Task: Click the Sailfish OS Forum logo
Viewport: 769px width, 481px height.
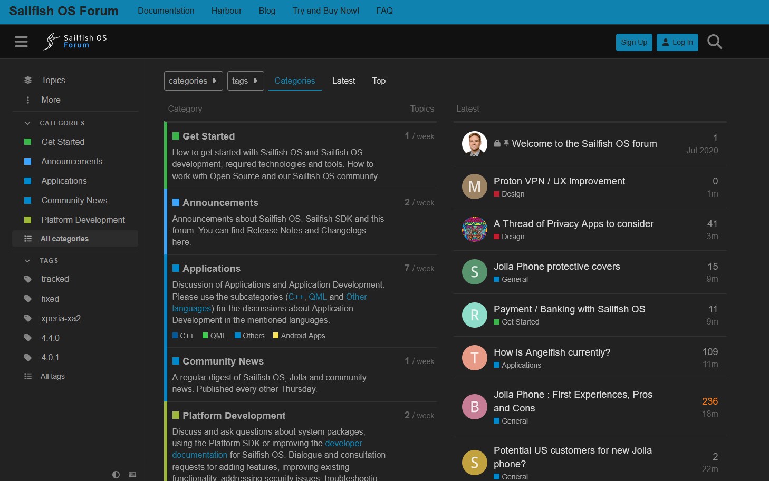Action: pos(75,41)
